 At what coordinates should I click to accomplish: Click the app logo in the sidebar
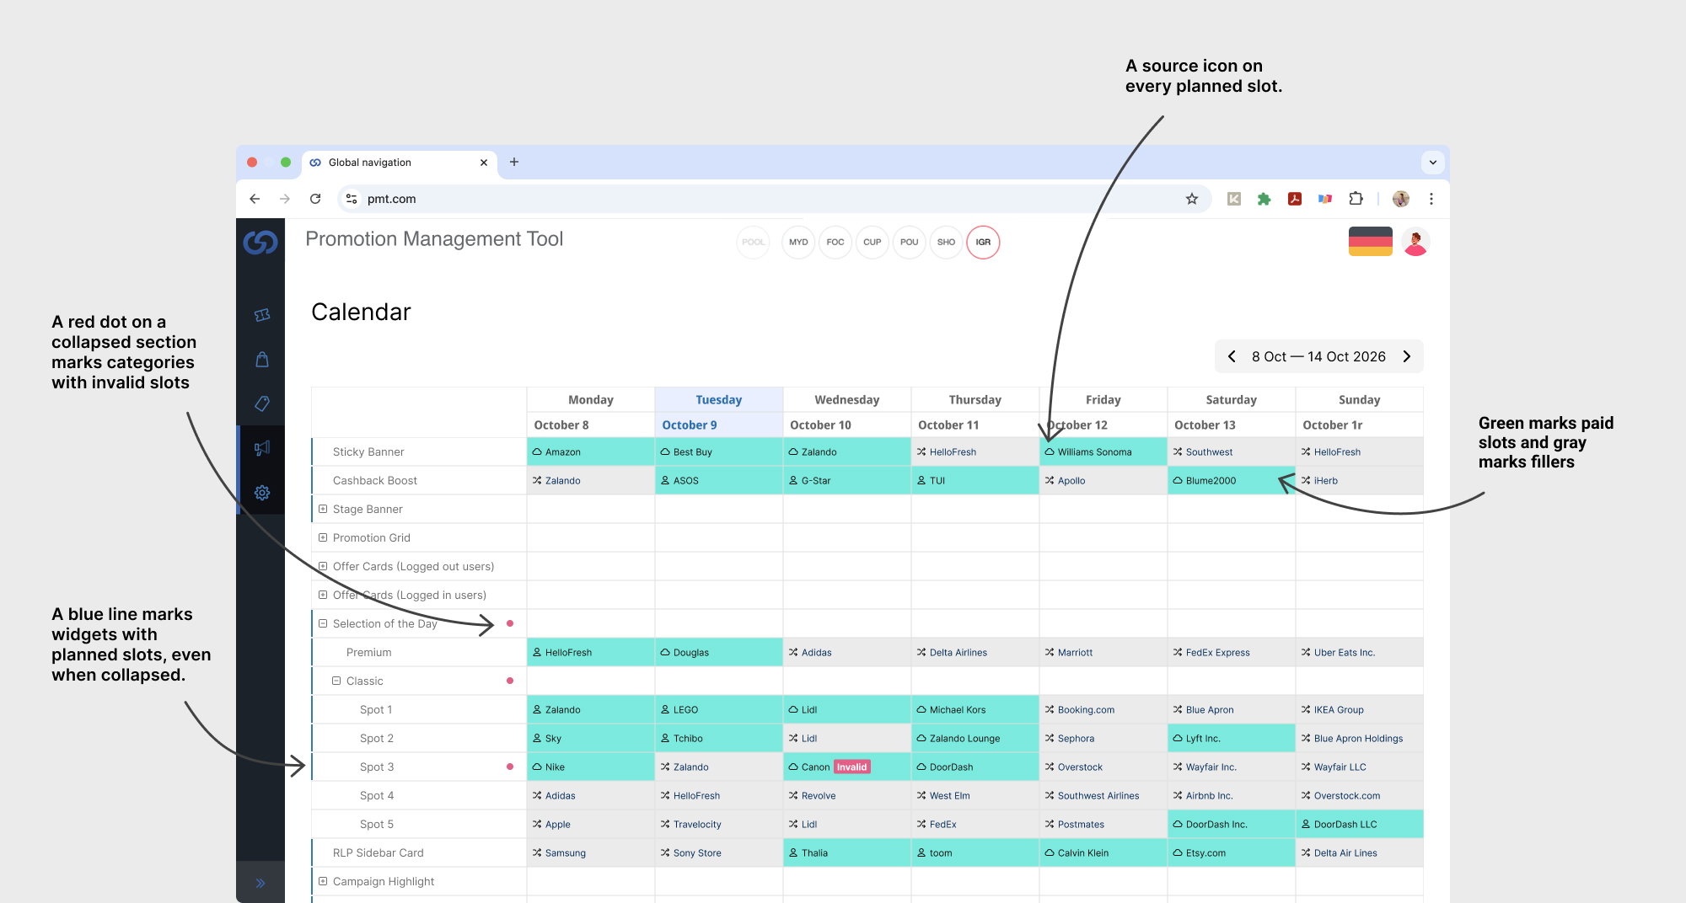[x=260, y=243]
